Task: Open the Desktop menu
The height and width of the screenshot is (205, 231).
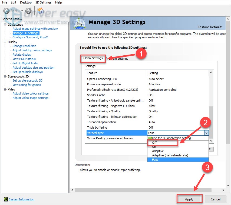Action: coord(26,2)
